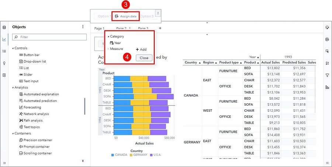
Task: Collapse the Category role section
Action: pyautogui.click(x=108, y=36)
